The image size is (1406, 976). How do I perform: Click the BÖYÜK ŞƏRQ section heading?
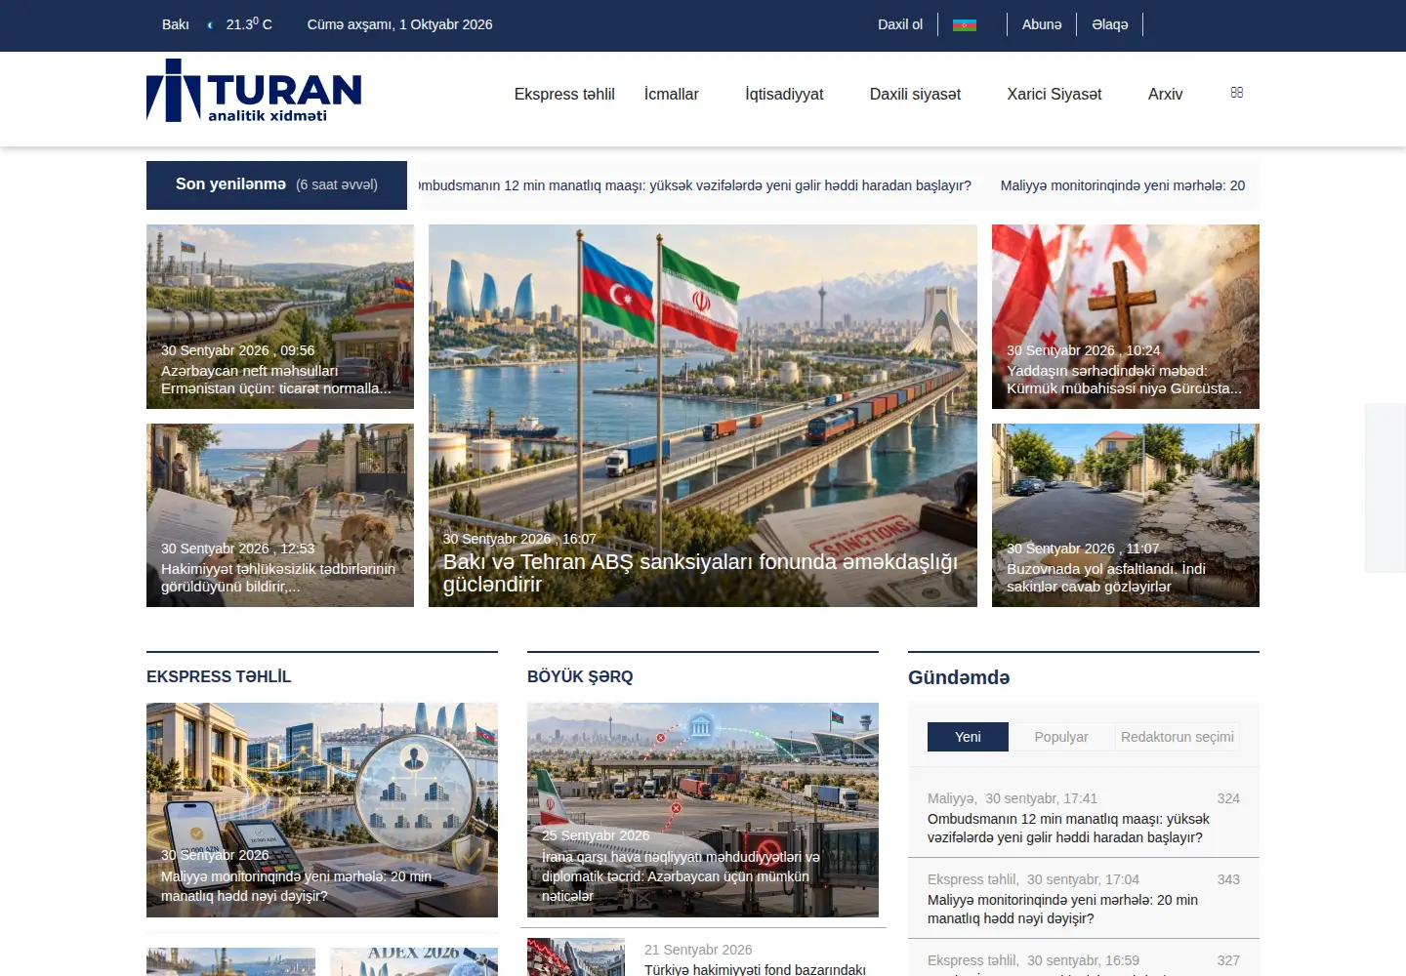[x=580, y=676]
